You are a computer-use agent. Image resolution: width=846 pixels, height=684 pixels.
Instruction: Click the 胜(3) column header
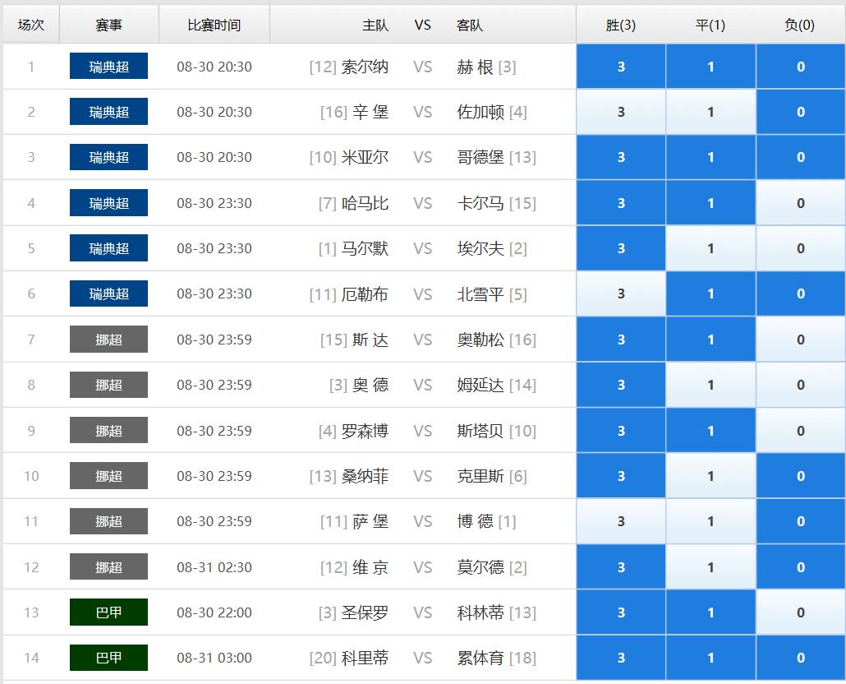click(620, 25)
